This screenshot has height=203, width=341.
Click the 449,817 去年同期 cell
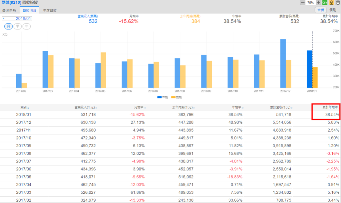[x=186, y=138]
